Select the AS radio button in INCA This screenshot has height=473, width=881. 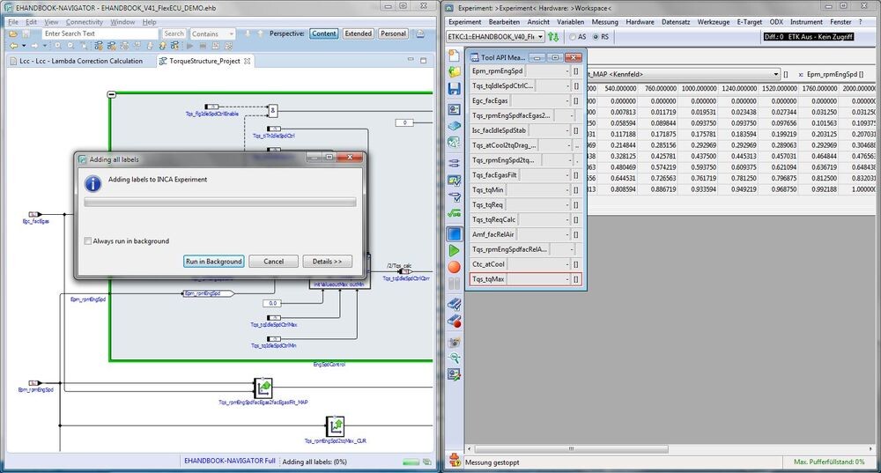pos(572,37)
